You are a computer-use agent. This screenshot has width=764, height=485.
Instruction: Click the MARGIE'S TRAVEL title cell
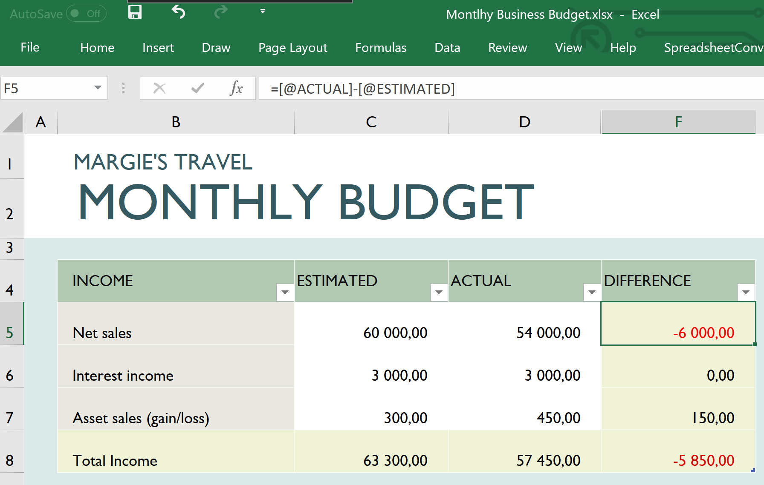tap(163, 162)
